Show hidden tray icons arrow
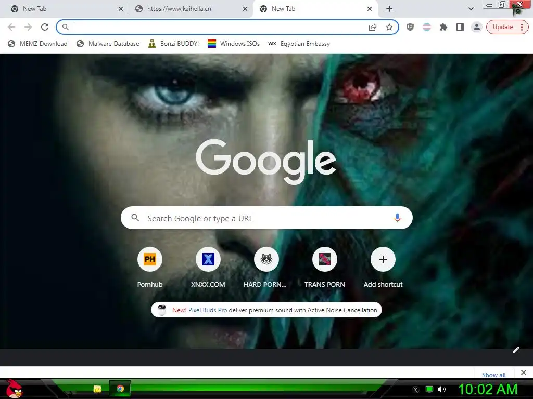Image resolution: width=533 pixels, height=399 pixels. 415,390
